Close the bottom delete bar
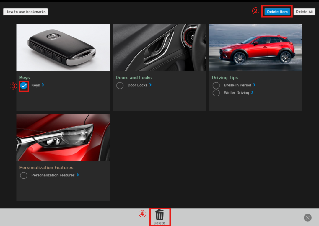319x226 pixels. tap(307, 218)
